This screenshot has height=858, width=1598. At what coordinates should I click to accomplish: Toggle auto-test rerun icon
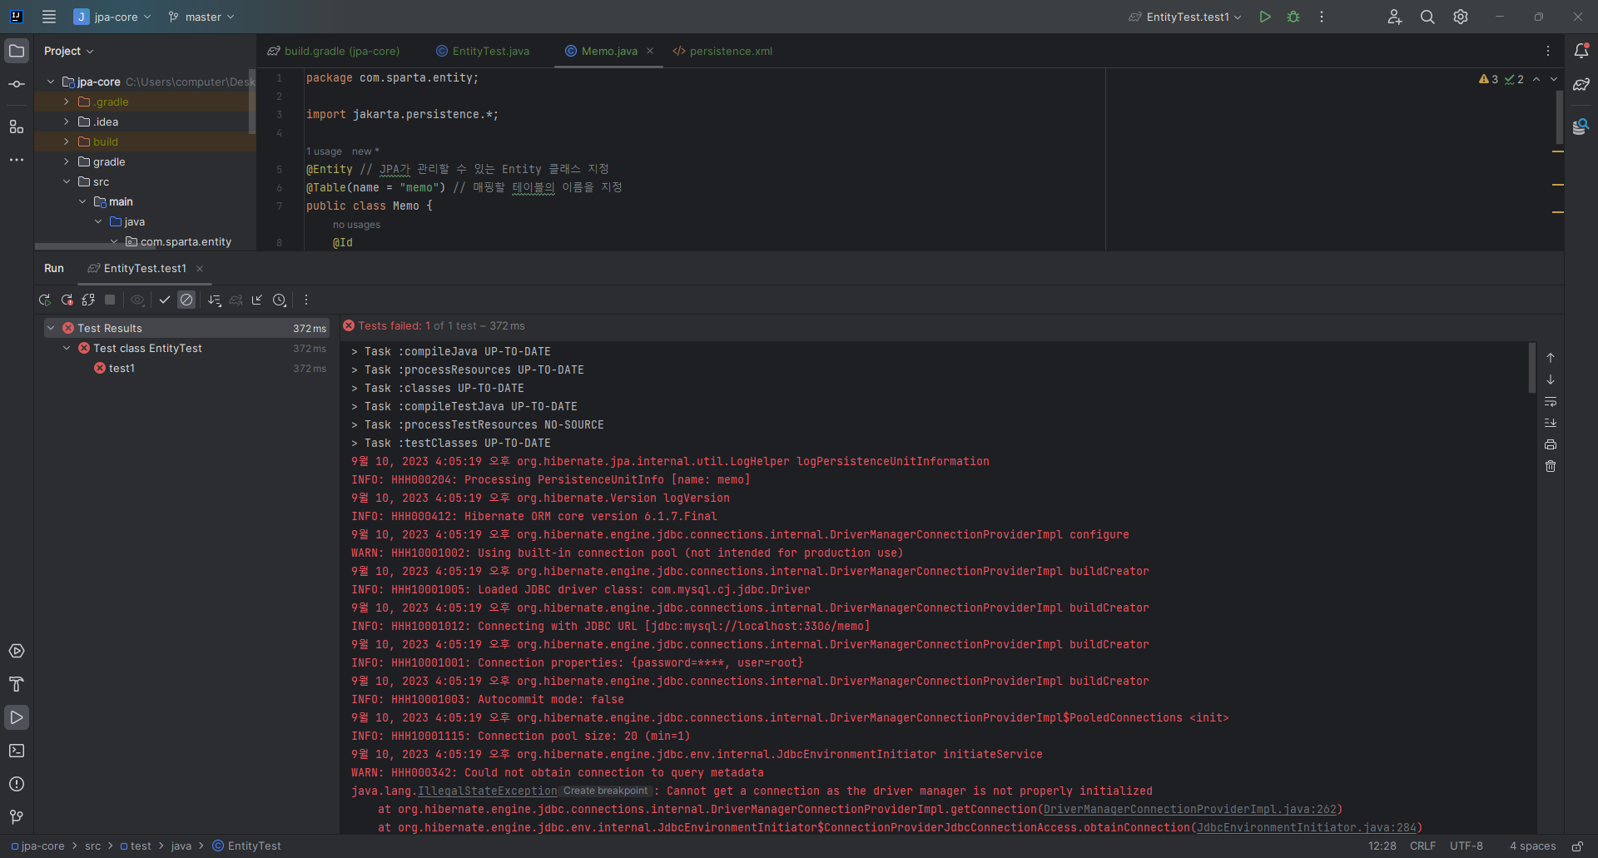(x=88, y=300)
